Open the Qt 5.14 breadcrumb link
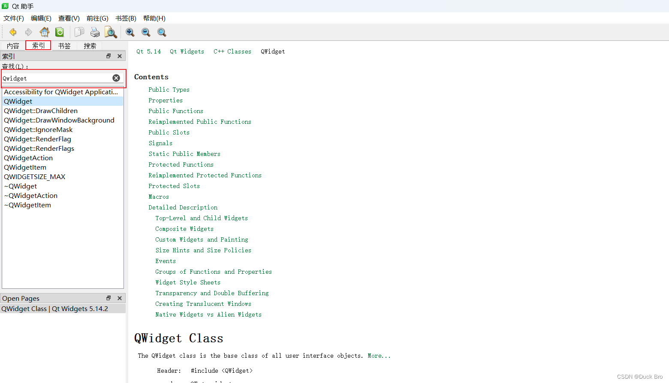 (149, 51)
